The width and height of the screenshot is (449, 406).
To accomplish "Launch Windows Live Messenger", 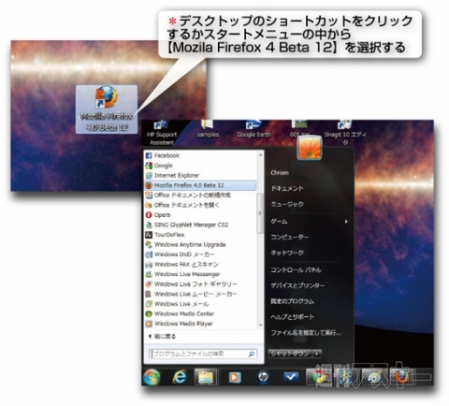I will (x=200, y=274).
